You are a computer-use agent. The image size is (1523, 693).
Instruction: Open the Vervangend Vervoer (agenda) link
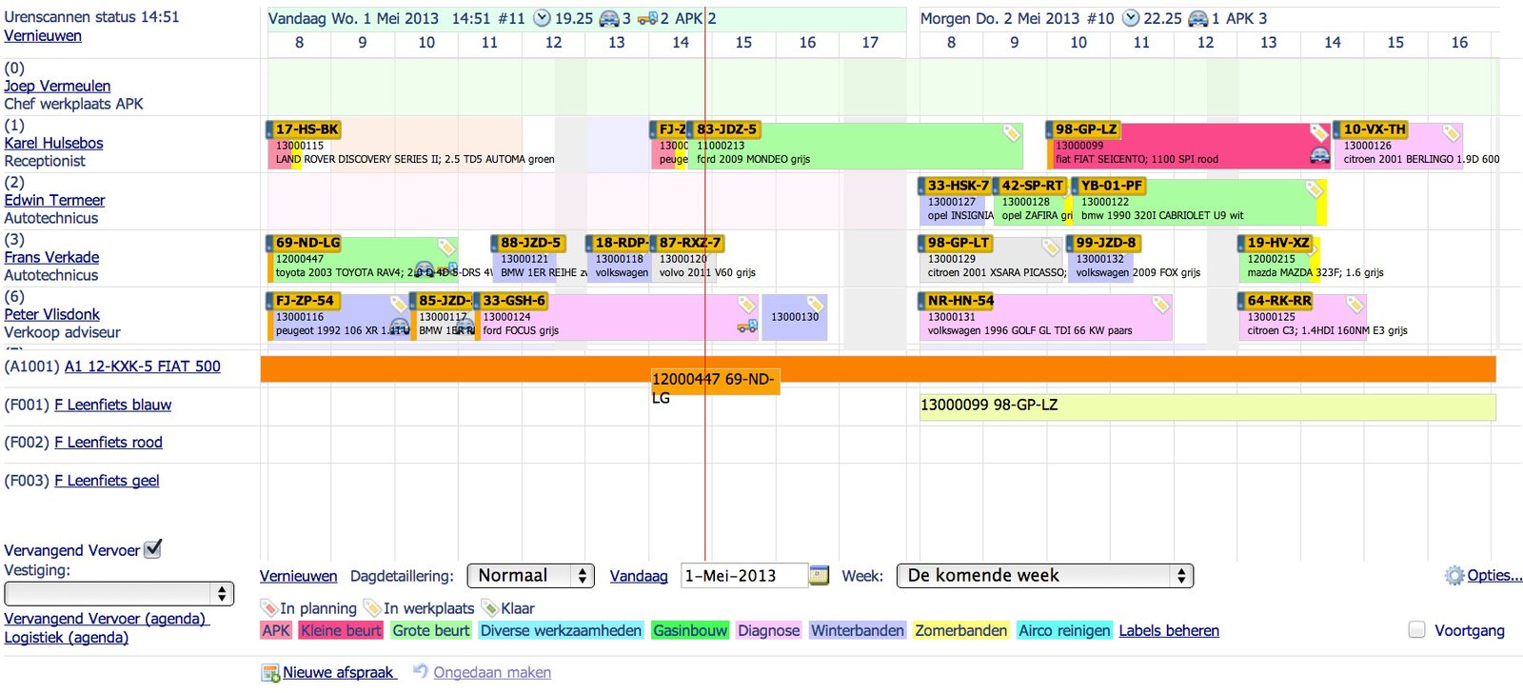coord(106,619)
